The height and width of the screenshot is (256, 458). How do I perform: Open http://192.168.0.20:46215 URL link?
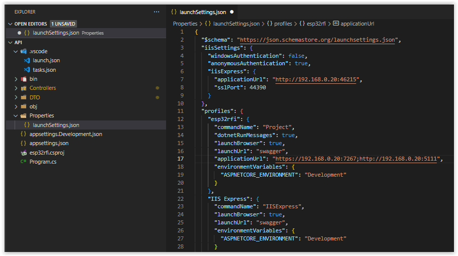pos(316,79)
